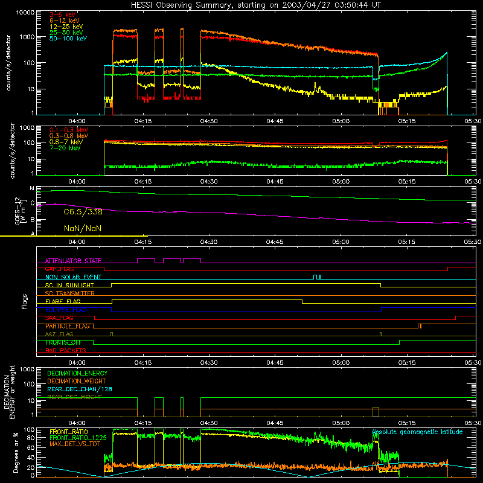Select the SC_IN_SUNLIGHT flag label

click(69, 285)
